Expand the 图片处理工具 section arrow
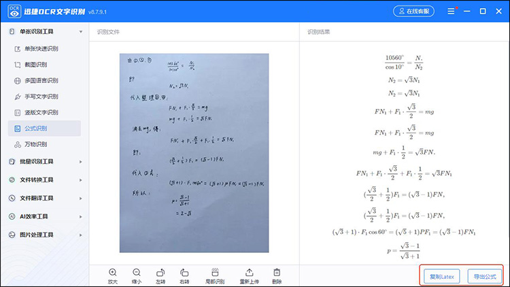The width and height of the screenshot is (510, 287). [81, 235]
